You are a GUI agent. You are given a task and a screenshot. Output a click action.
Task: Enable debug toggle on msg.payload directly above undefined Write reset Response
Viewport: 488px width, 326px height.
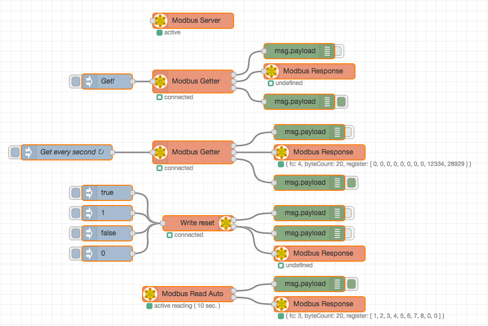pyautogui.click(x=348, y=233)
